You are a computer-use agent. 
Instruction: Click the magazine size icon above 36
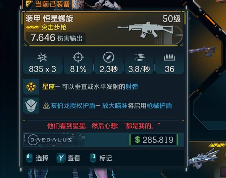coord(169,57)
